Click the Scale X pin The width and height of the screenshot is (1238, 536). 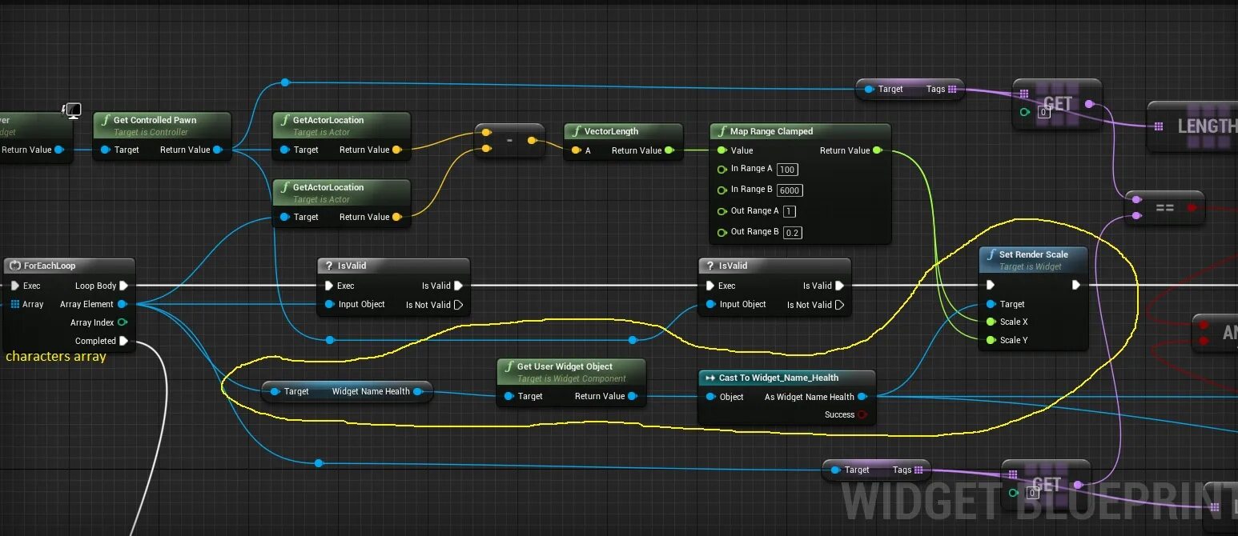click(x=991, y=322)
